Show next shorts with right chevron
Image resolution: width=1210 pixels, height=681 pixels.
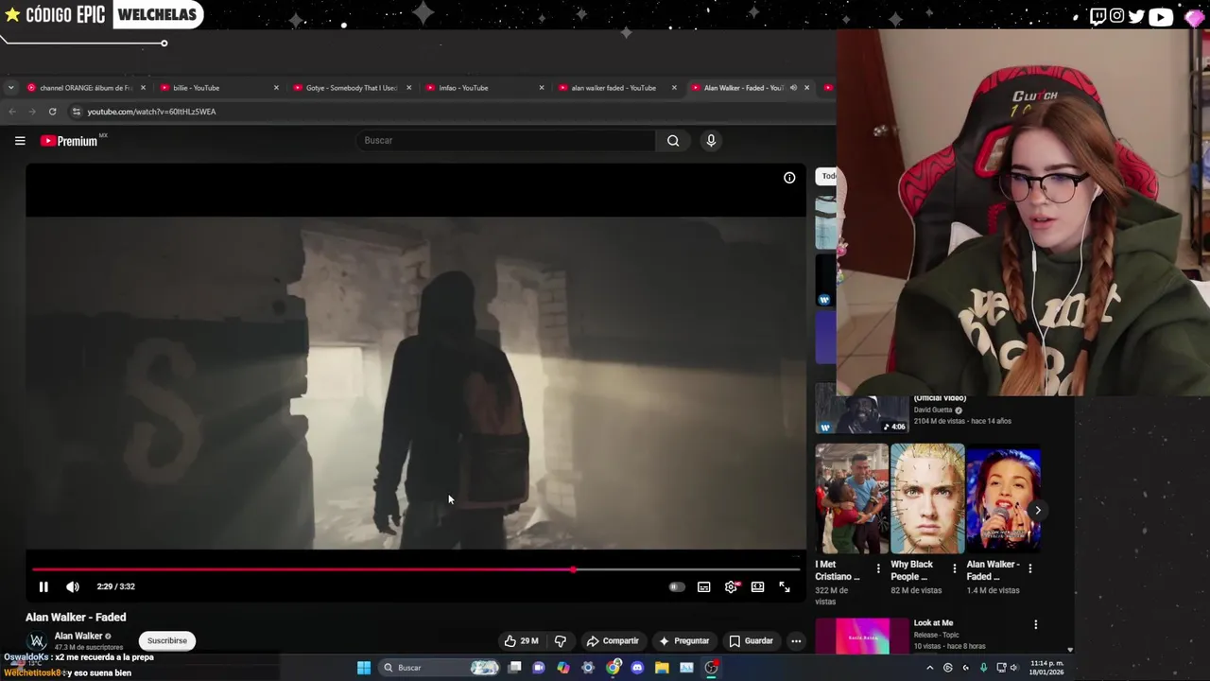point(1038,511)
